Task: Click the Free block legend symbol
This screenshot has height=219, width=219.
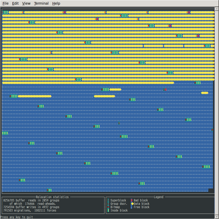Action: point(132,207)
